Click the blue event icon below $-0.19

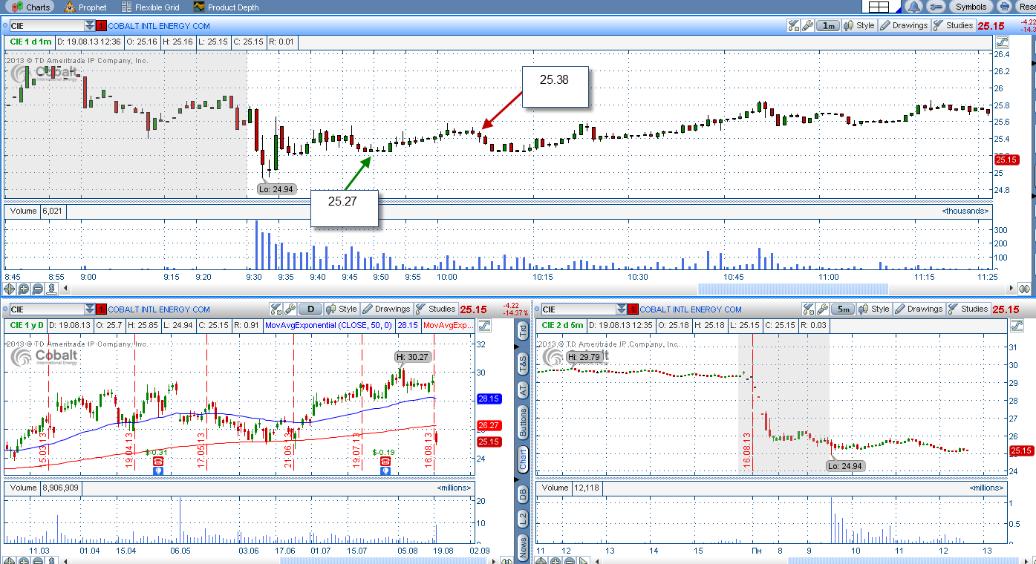coord(385,470)
